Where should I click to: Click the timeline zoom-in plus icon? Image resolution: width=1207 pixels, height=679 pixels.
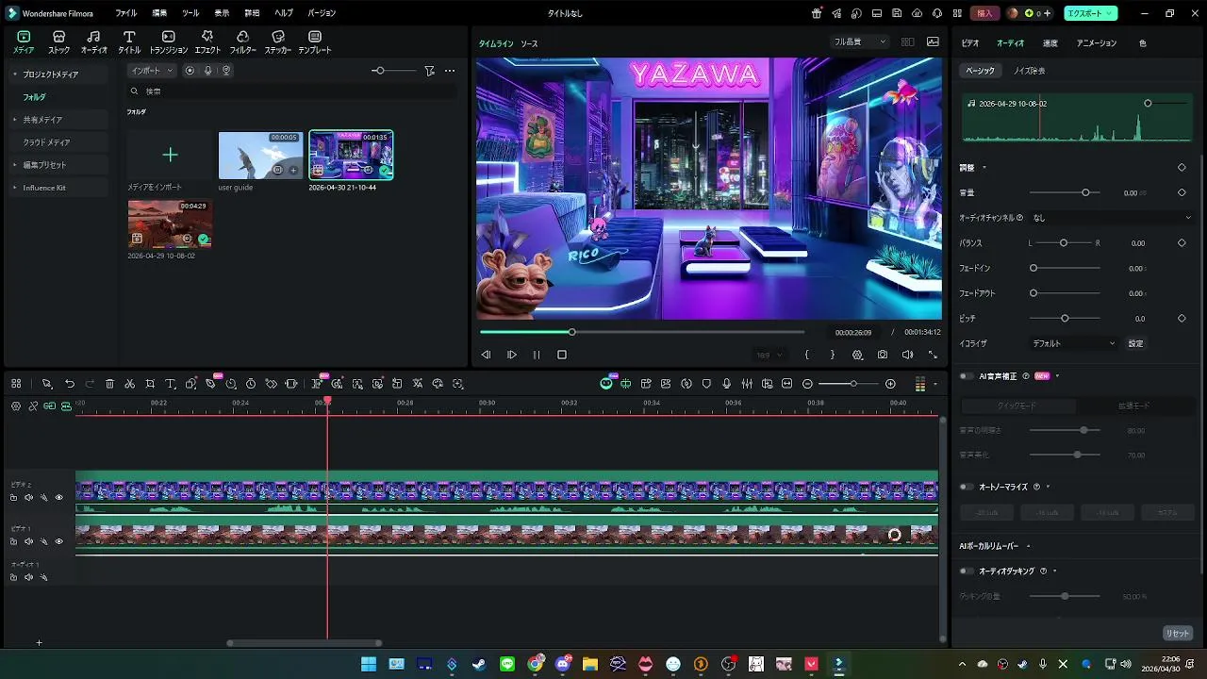point(890,384)
